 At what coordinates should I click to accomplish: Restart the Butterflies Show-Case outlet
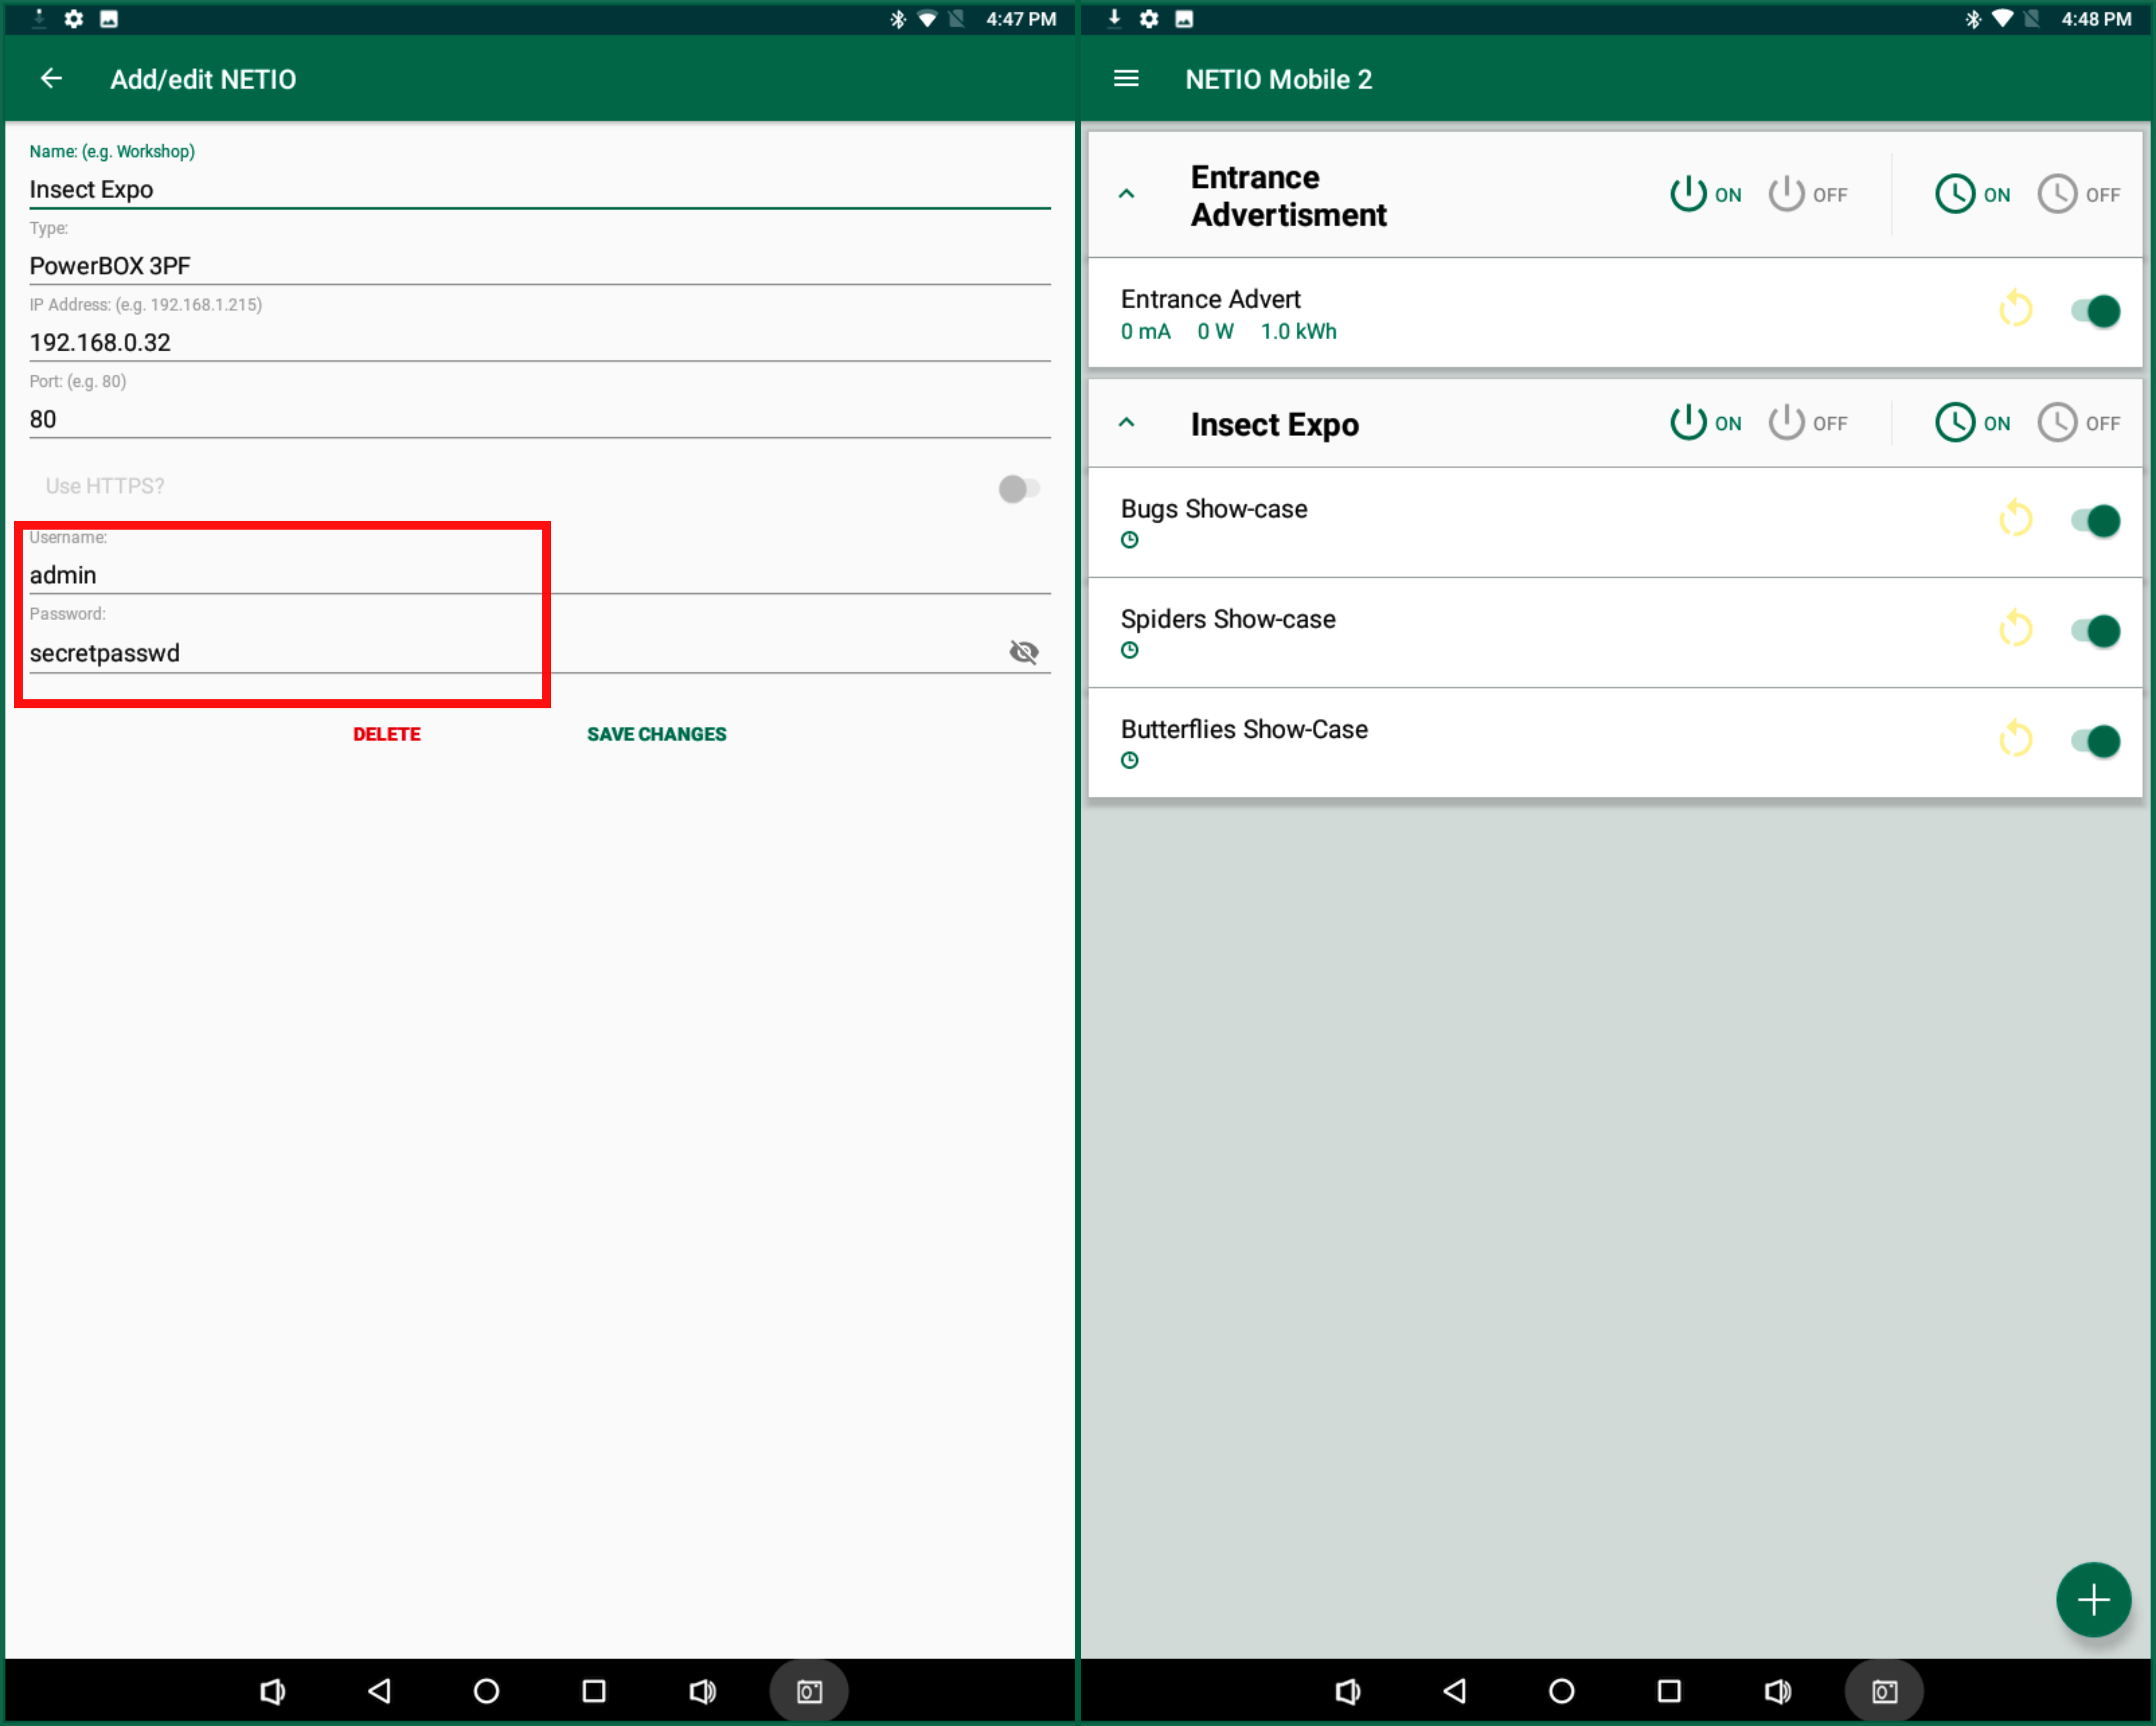[x=2016, y=739]
